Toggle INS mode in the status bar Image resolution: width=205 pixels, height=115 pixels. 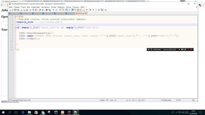[193, 100]
